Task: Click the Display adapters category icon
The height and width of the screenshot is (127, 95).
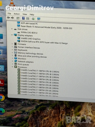Action: pos(15,35)
